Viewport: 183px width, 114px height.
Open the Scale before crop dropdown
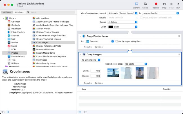(x=136, y=64)
